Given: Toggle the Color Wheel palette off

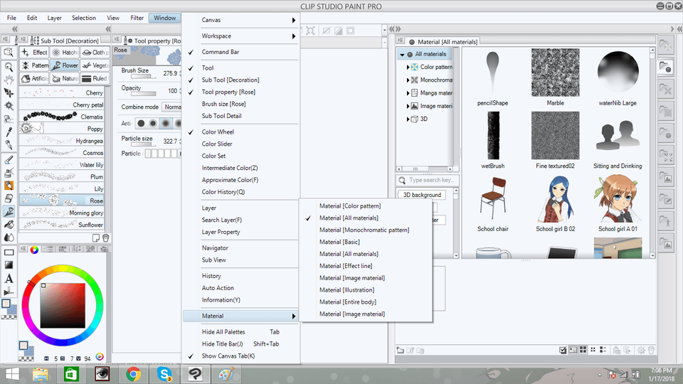Looking at the screenshot, I should [217, 132].
